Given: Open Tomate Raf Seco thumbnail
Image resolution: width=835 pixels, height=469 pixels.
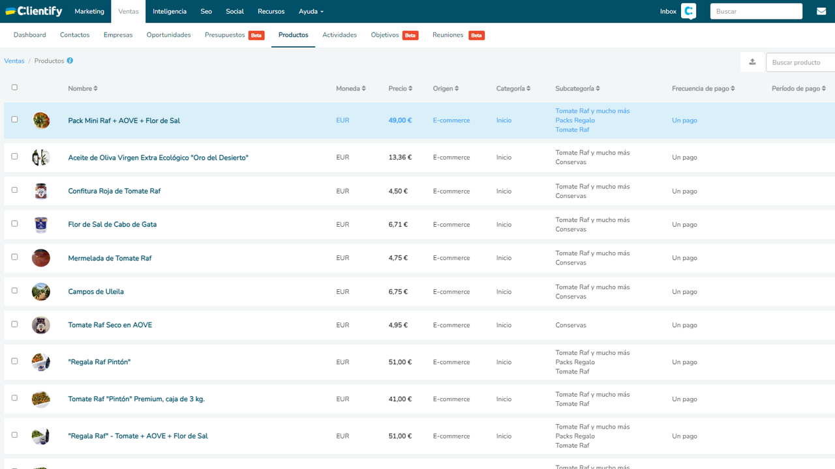Looking at the screenshot, I should pyautogui.click(x=41, y=325).
